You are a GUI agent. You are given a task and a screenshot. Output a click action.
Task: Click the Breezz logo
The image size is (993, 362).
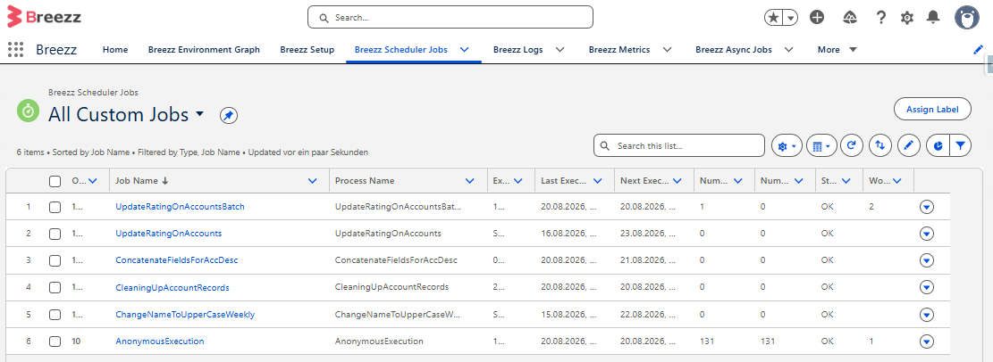coord(44,17)
